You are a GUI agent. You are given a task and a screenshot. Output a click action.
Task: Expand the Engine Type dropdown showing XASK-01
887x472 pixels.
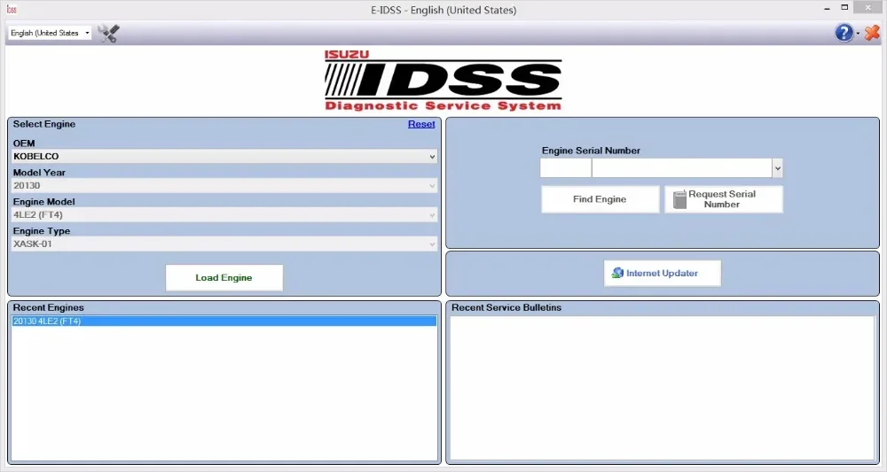pos(432,244)
